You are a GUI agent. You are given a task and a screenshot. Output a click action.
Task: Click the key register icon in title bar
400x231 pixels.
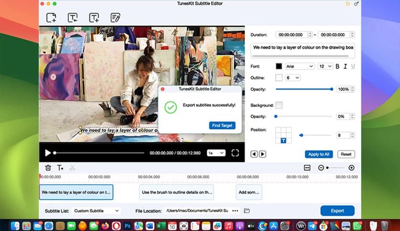click(356, 3)
